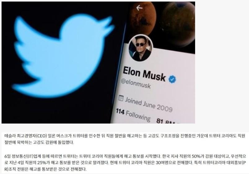Click the 25% figure in the article

pos(42,163)
